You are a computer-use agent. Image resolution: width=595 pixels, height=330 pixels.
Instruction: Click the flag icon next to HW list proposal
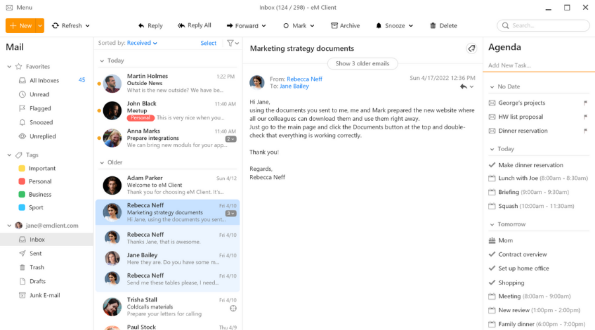(586, 117)
